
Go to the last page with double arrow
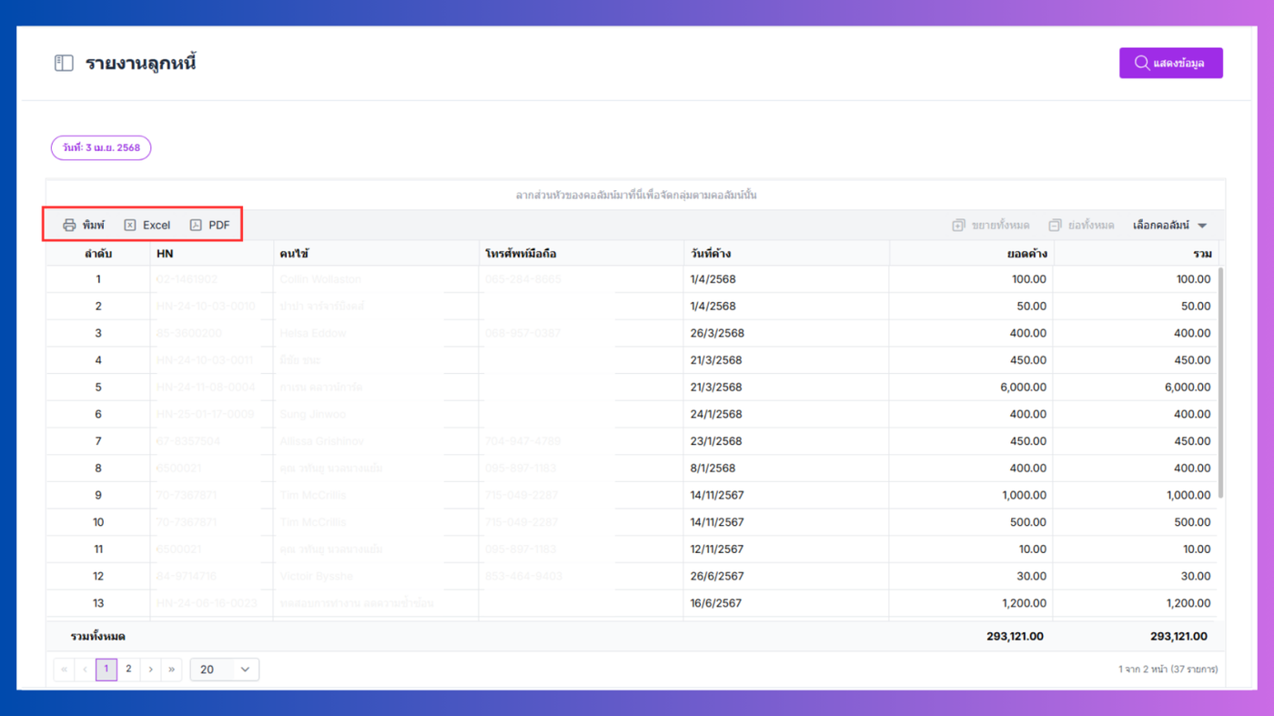(172, 669)
